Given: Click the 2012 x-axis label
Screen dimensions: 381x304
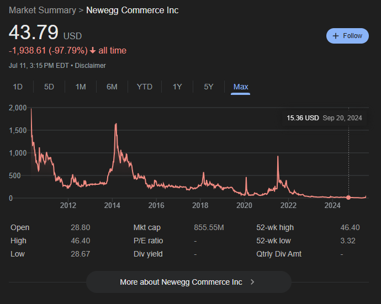Looking at the screenshot, I should coord(68,205).
